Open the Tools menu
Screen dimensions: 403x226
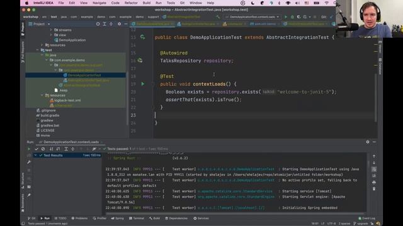[x=171, y=3]
